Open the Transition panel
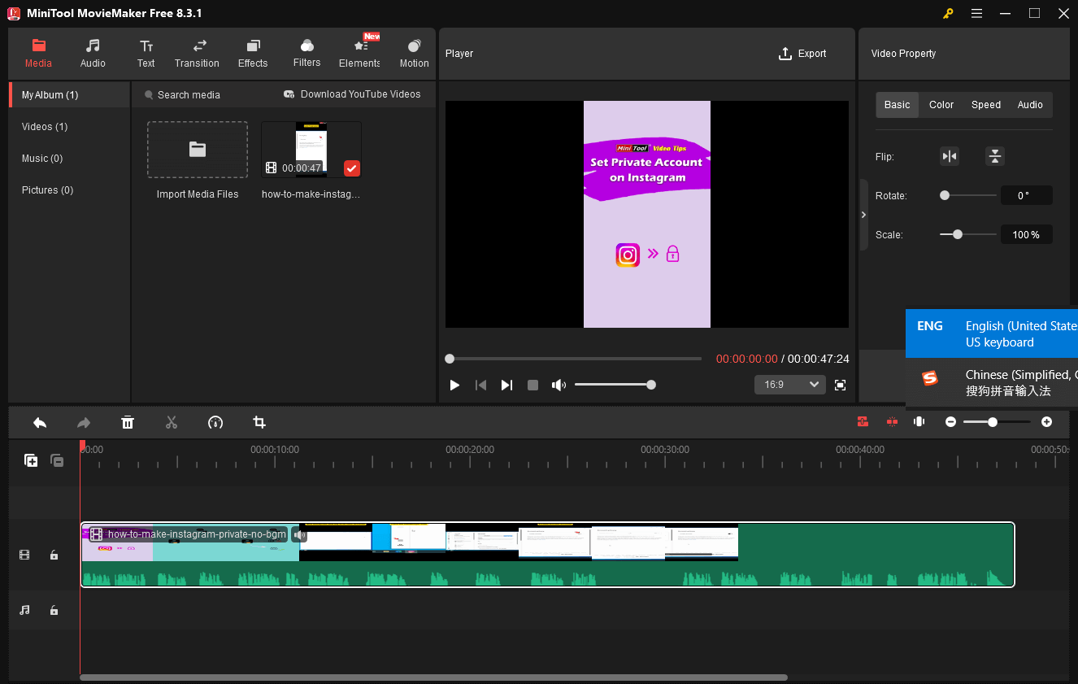Image resolution: width=1078 pixels, height=684 pixels. click(197, 53)
